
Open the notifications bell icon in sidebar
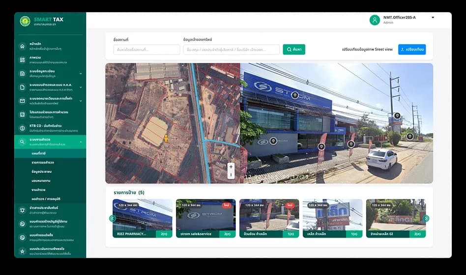22,210
